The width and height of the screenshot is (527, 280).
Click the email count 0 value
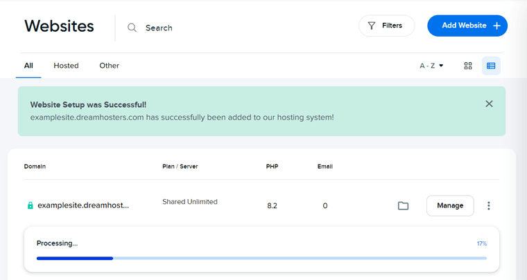coord(325,205)
